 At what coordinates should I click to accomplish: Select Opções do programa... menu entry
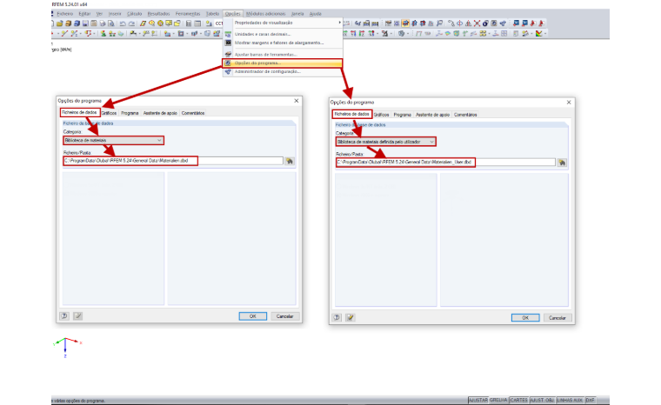click(282, 63)
